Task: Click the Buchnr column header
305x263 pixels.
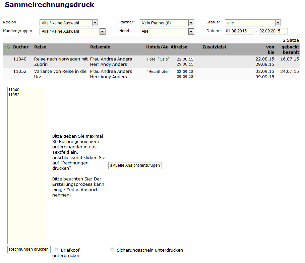Action: tap(21, 47)
